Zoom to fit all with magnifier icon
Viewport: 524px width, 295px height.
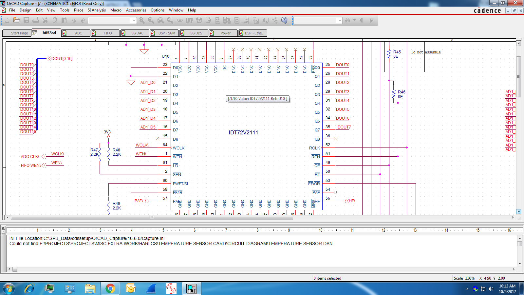coord(170,20)
